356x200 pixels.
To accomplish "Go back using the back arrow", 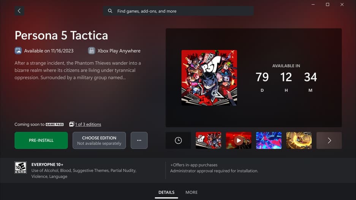I will click(x=19, y=11).
